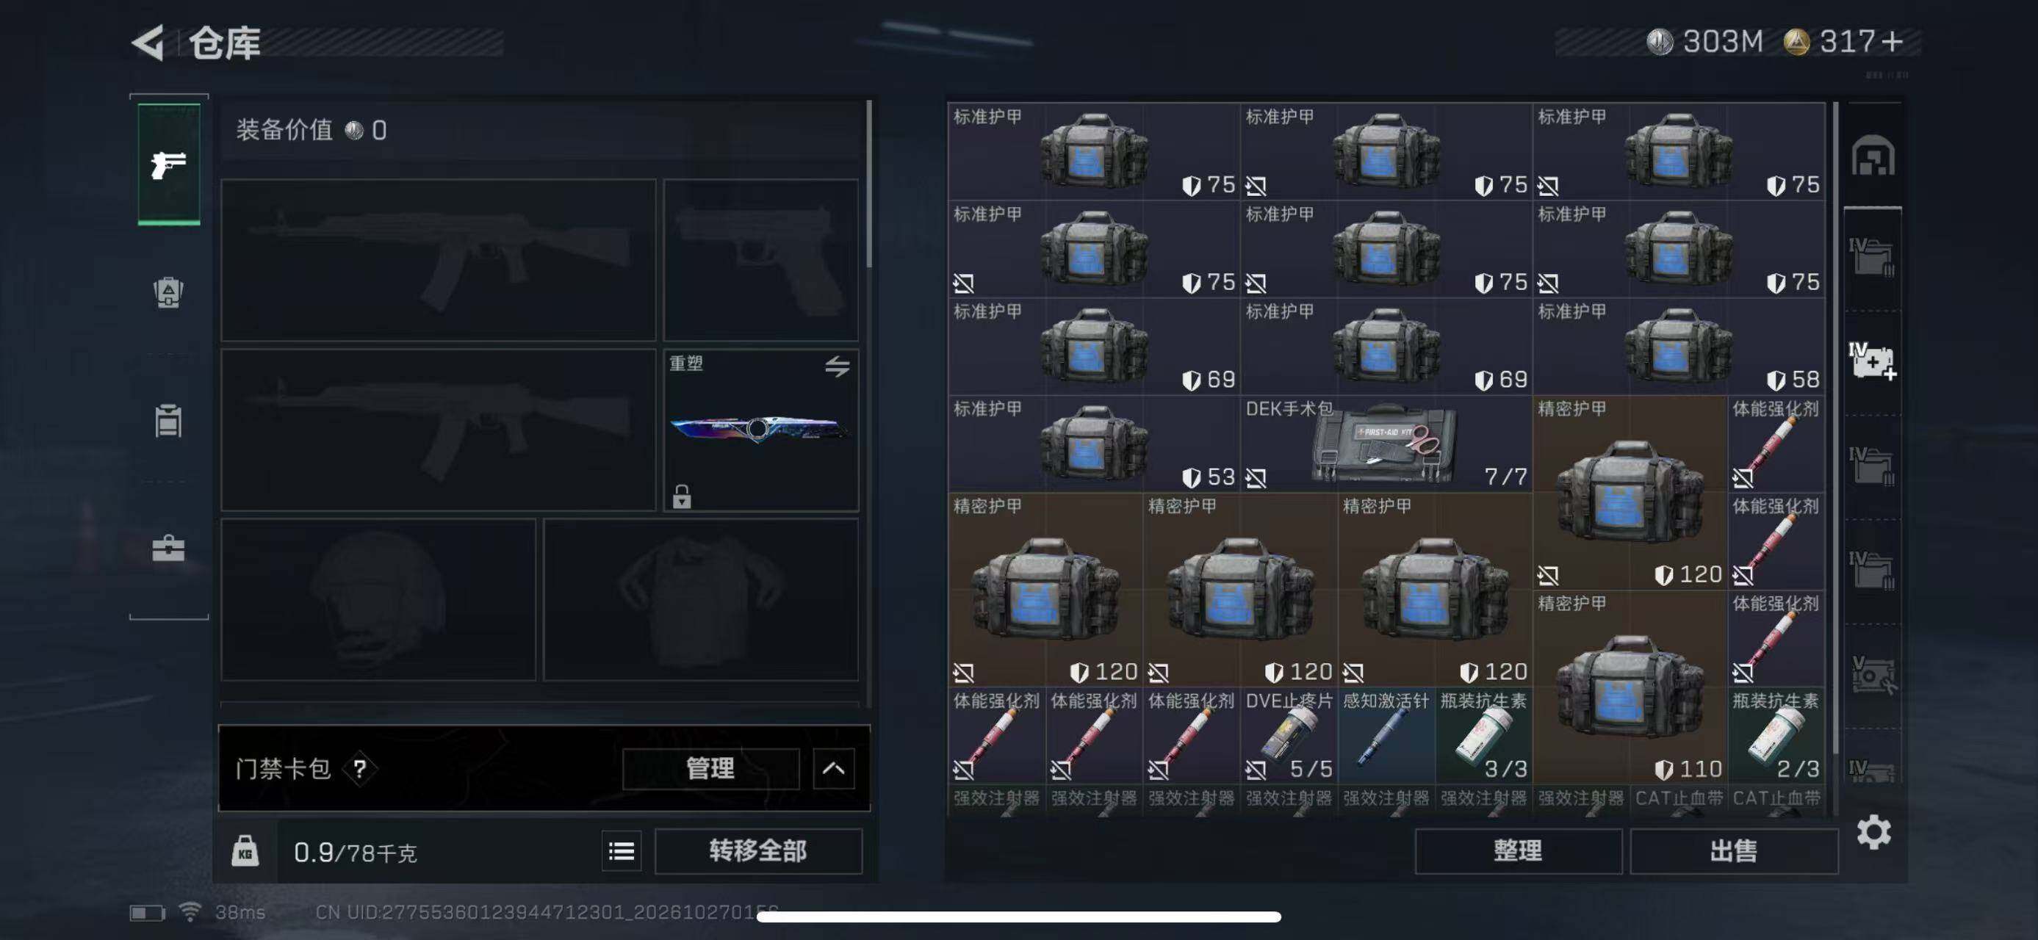Select the highlighted medical case container icon
The image size is (2038, 940).
coord(1873,361)
